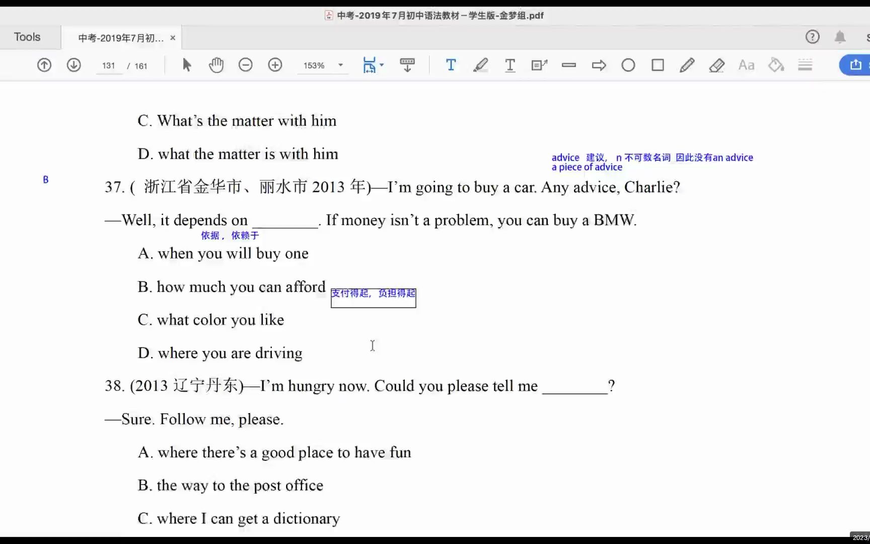Zoom in with the plus button
870x544 pixels.
tap(275, 65)
